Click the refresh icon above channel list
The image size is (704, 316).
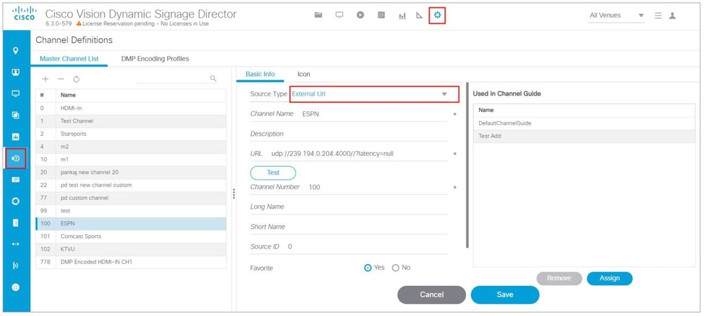pyautogui.click(x=76, y=79)
